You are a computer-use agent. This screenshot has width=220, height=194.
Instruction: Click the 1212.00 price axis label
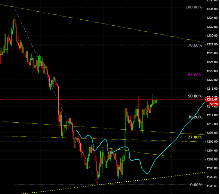(x=212, y=115)
